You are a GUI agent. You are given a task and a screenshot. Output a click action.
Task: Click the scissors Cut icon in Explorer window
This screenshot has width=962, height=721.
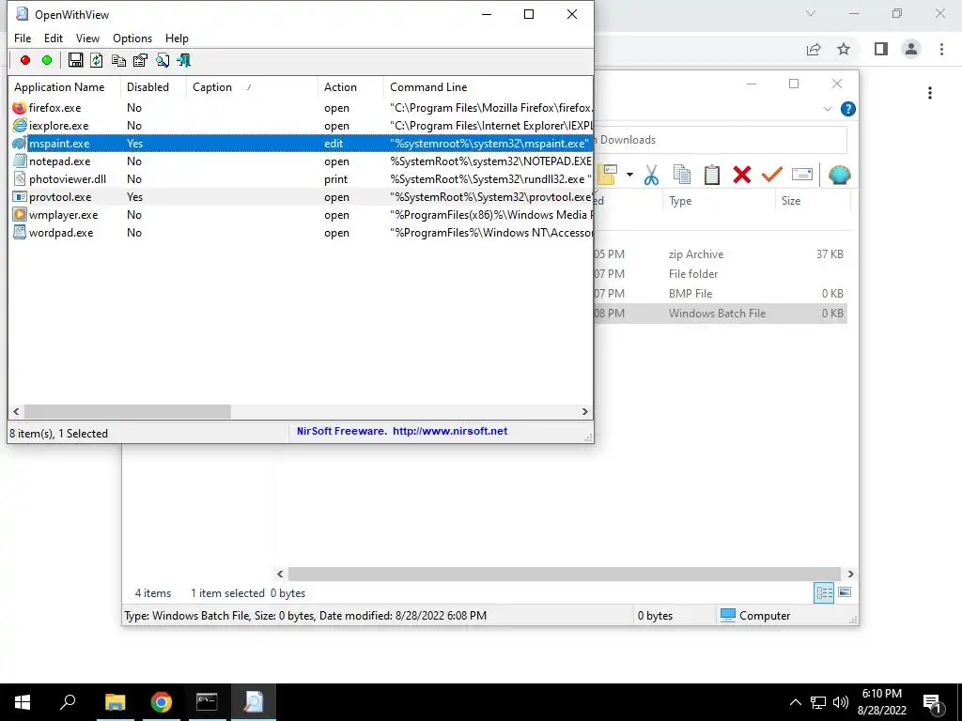click(x=651, y=176)
